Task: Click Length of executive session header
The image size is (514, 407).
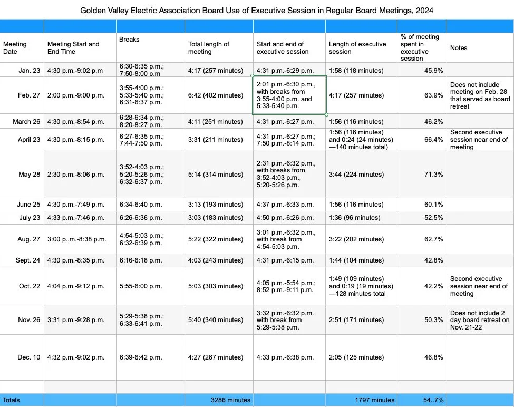Action: (361, 48)
